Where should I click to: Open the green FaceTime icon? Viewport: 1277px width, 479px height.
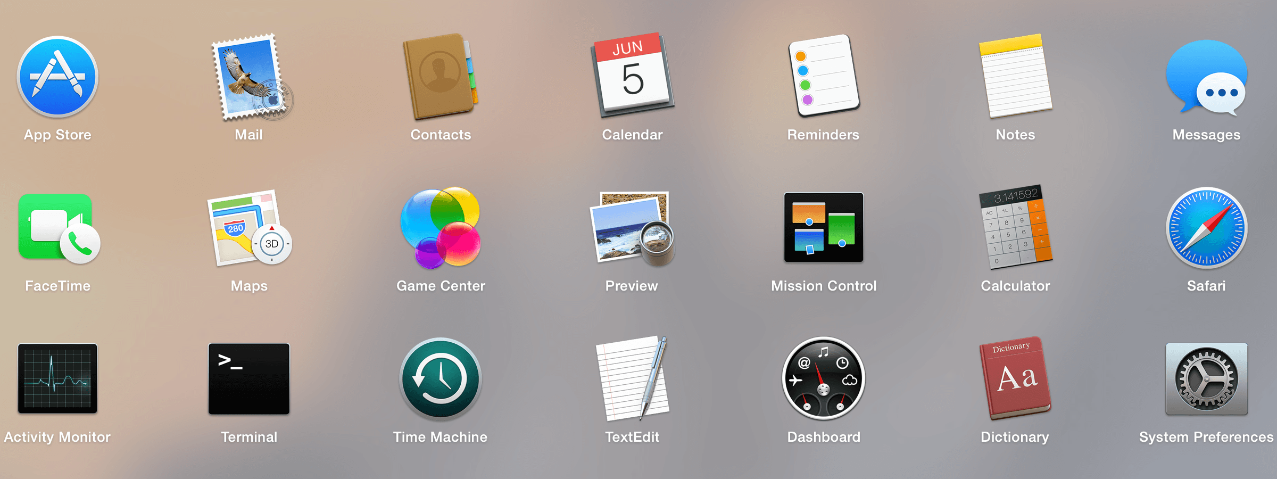(x=59, y=229)
